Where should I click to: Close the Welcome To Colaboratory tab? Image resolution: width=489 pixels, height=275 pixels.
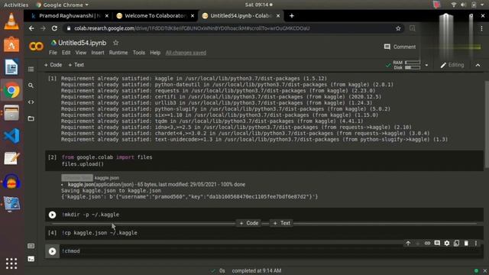point(193,15)
